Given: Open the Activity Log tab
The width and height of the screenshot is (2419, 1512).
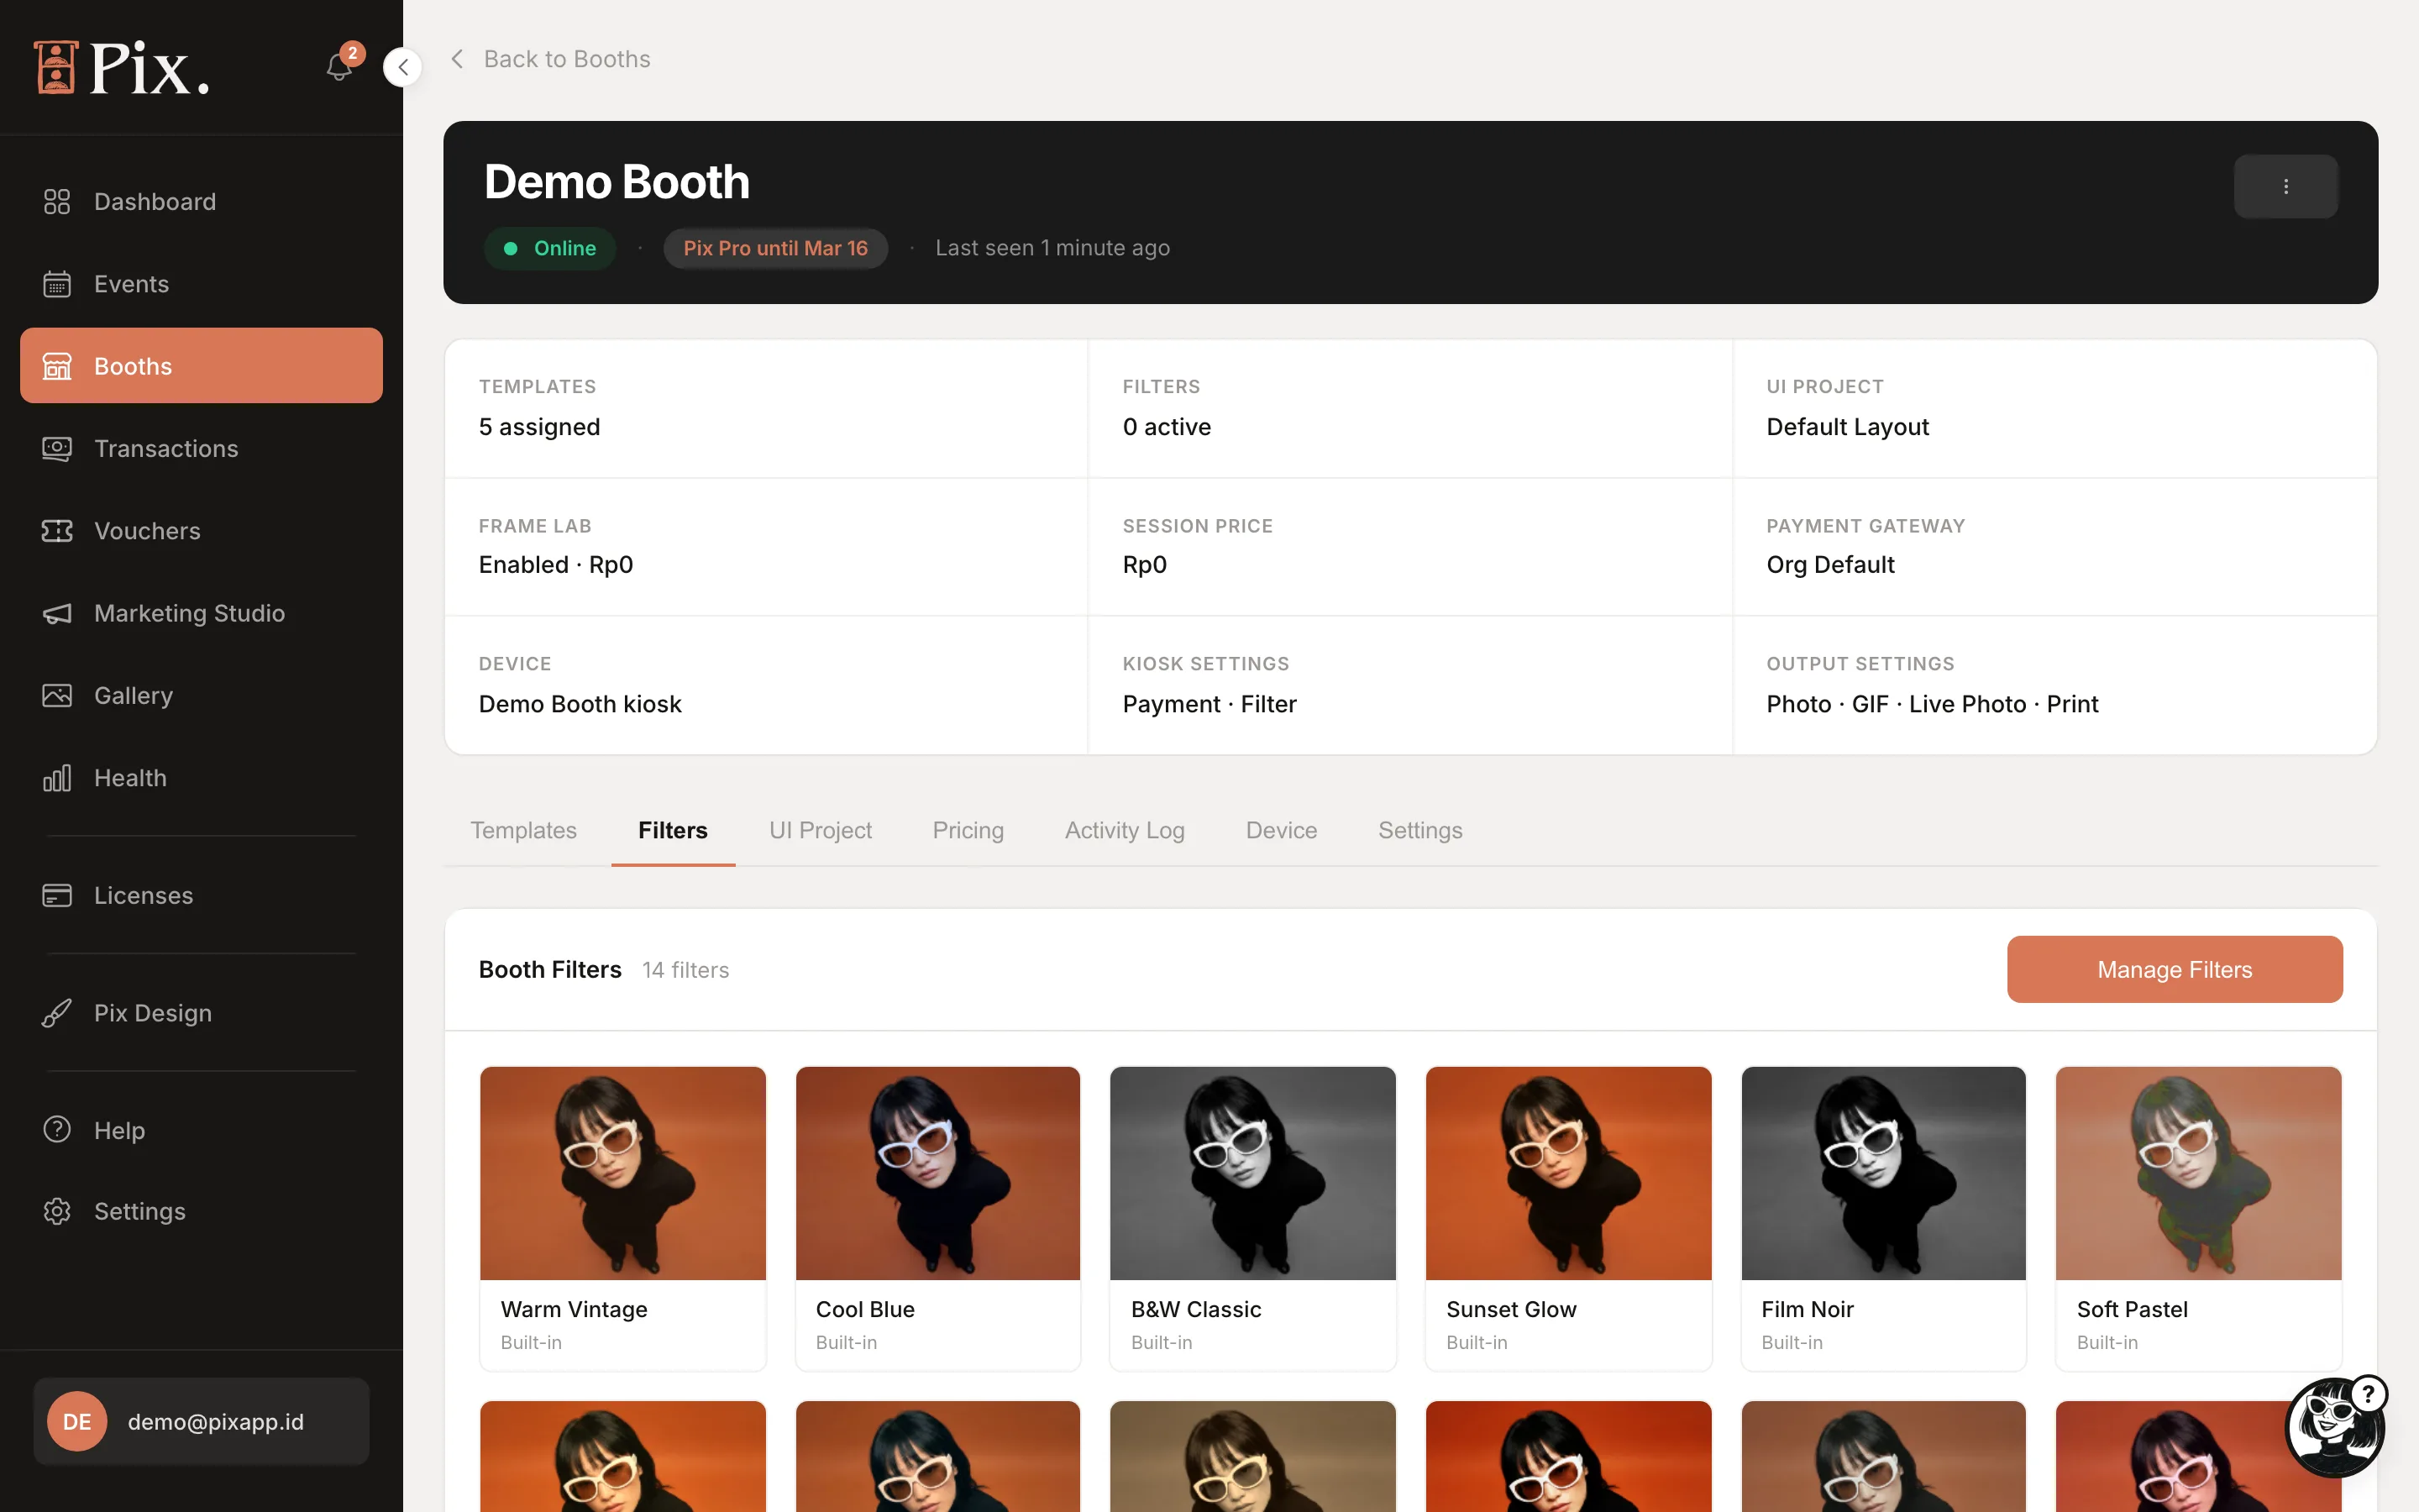Looking at the screenshot, I should click(x=1125, y=830).
